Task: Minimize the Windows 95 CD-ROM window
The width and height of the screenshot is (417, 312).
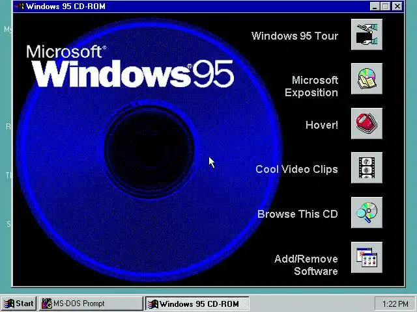Action: pos(375,6)
